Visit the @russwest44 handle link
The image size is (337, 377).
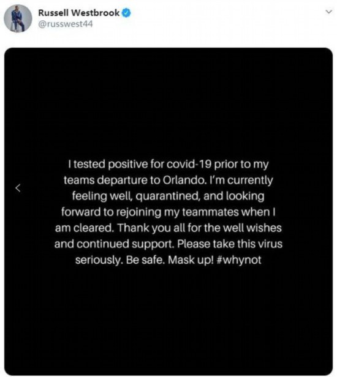tap(66, 24)
